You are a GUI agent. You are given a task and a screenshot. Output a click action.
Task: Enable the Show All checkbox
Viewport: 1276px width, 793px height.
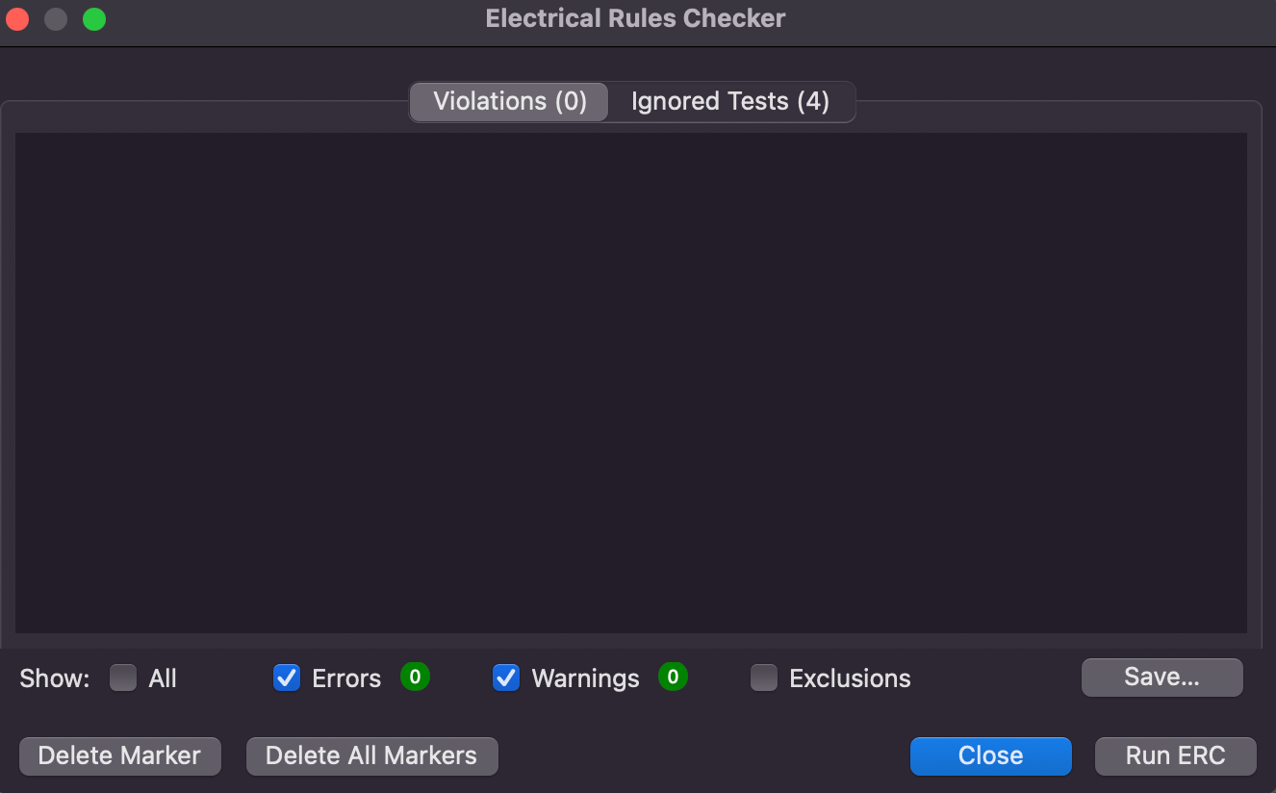[x=123, y=678]
